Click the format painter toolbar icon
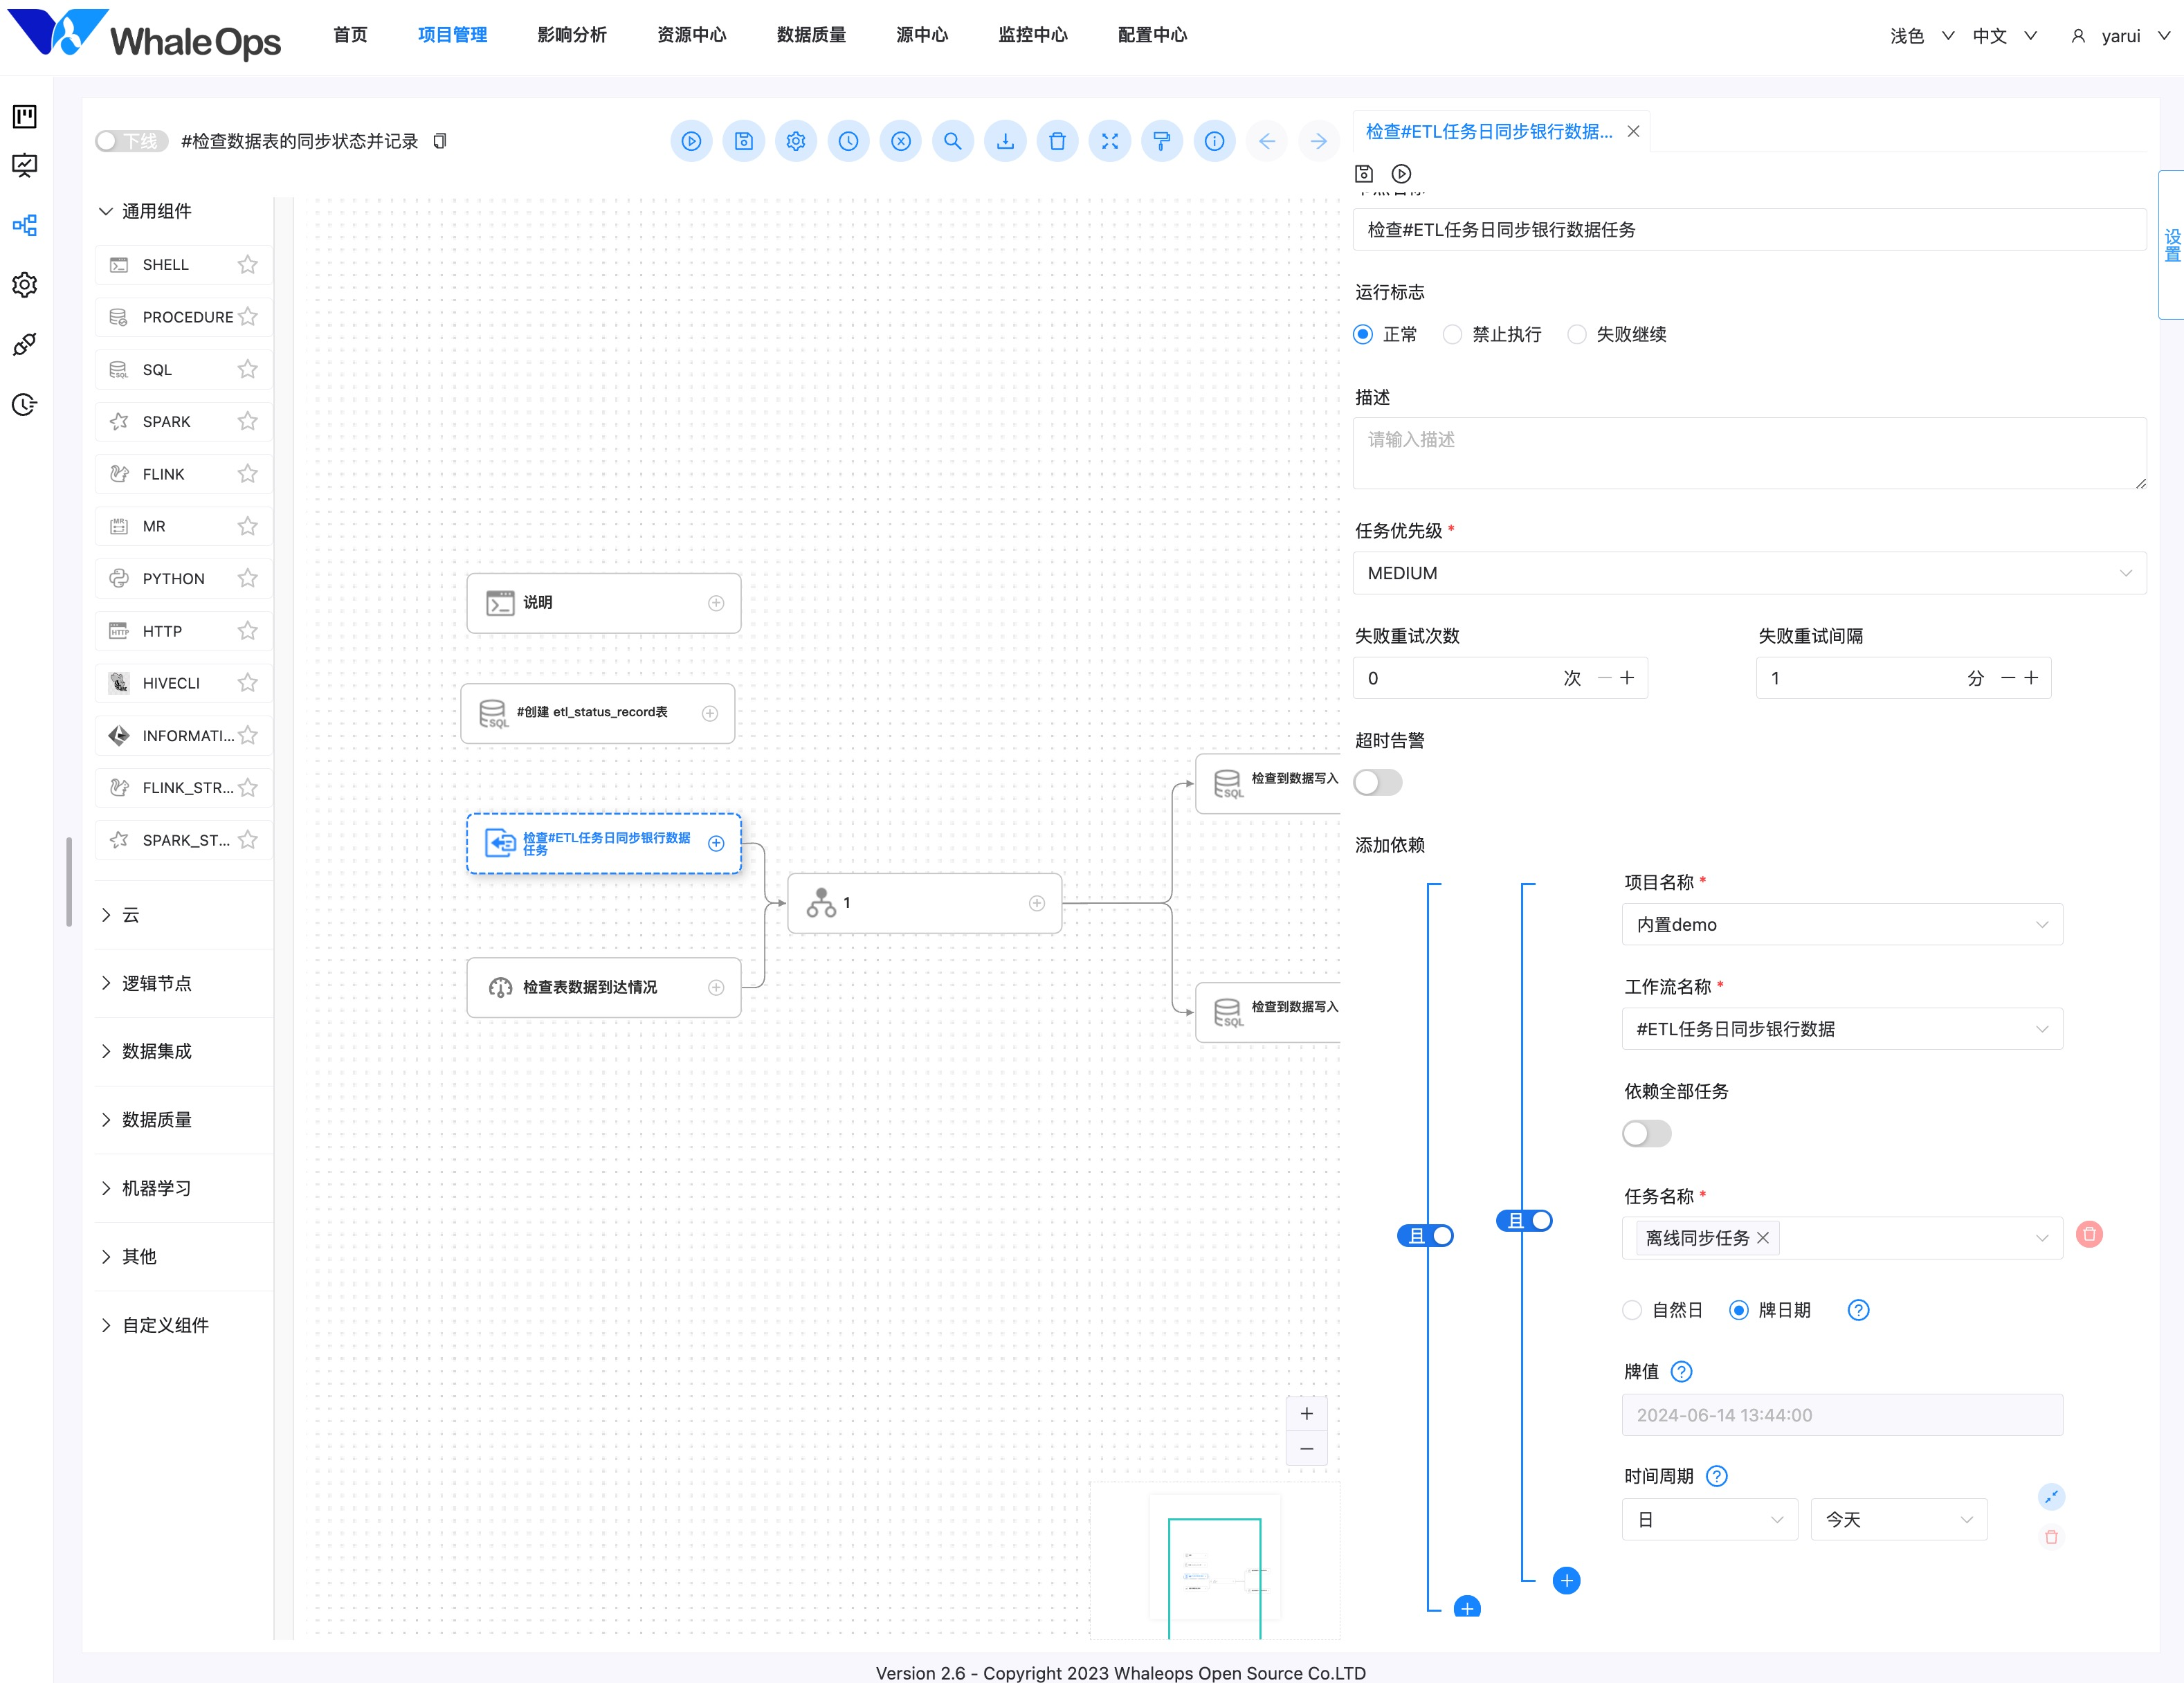Image resolution: width=2184 pixels, height=1683 pixels. coord(1162,141)
